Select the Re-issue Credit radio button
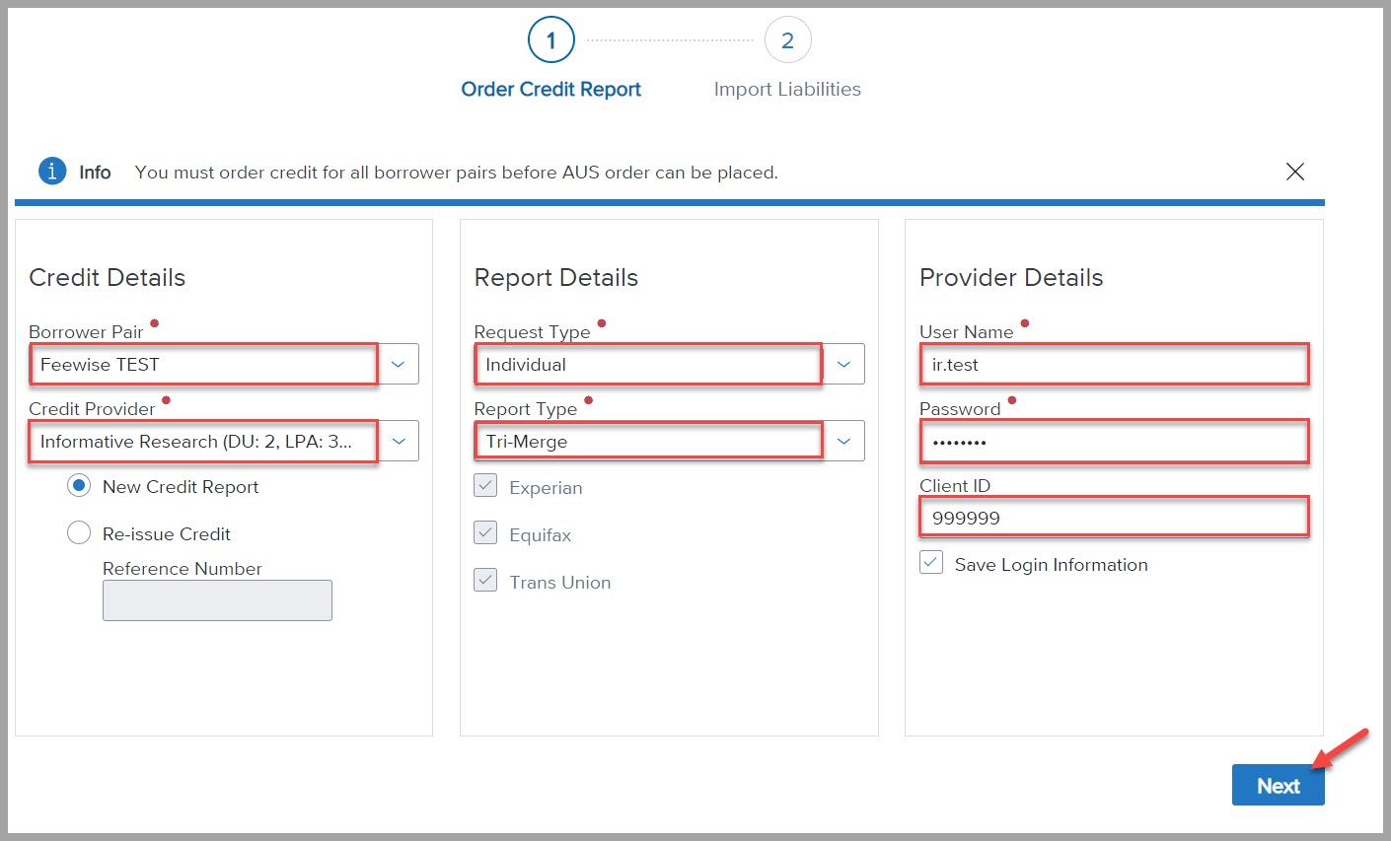Viewport: 1391px width, 841px height. (79, 533)
